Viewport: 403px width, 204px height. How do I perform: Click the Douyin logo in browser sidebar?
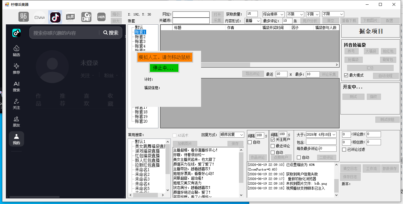[16, 33]
